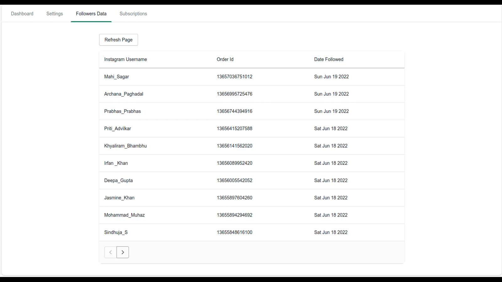Click the Date Followed column header

[329, 60]
